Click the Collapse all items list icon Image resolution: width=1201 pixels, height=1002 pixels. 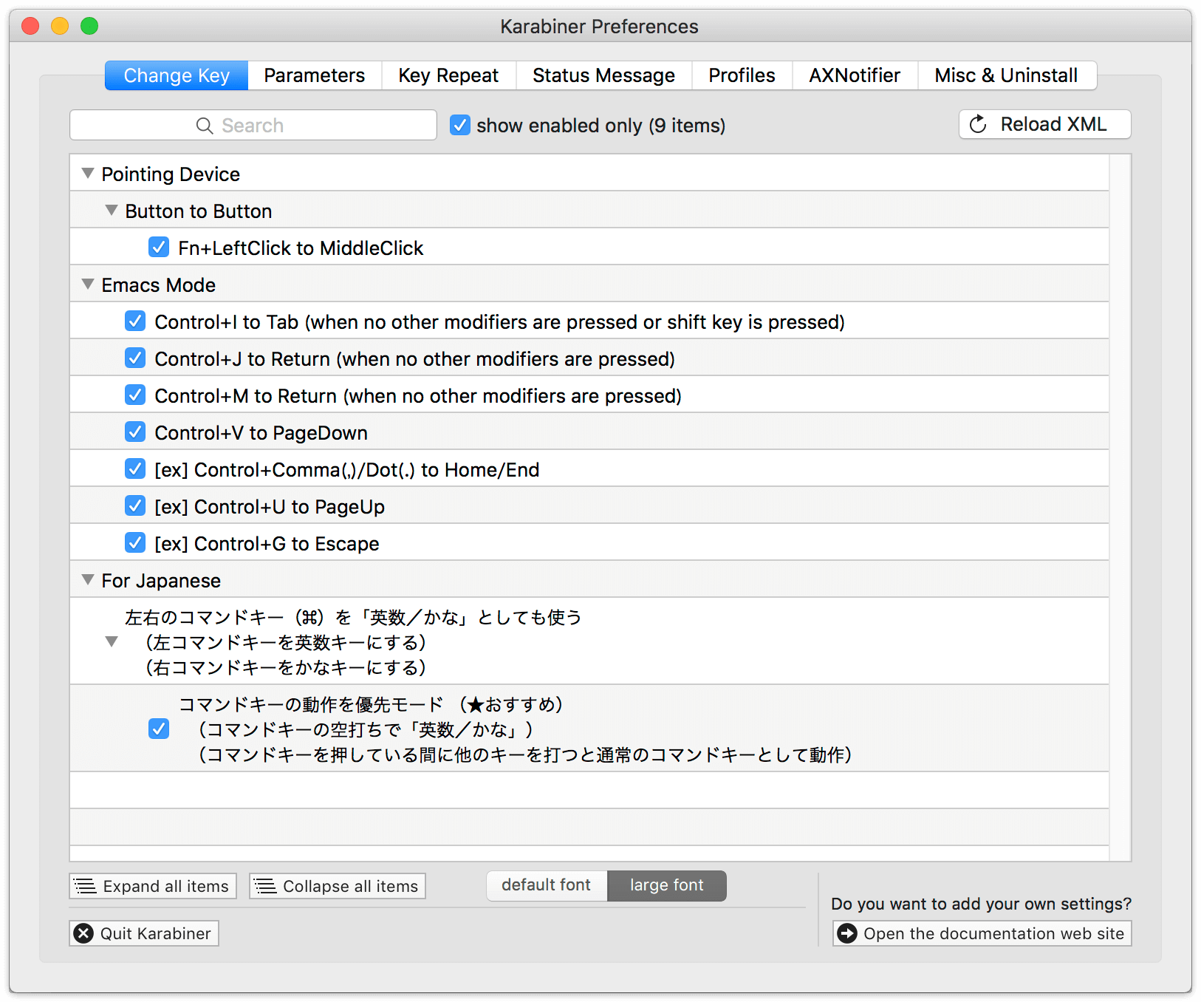tap(266, 886)
